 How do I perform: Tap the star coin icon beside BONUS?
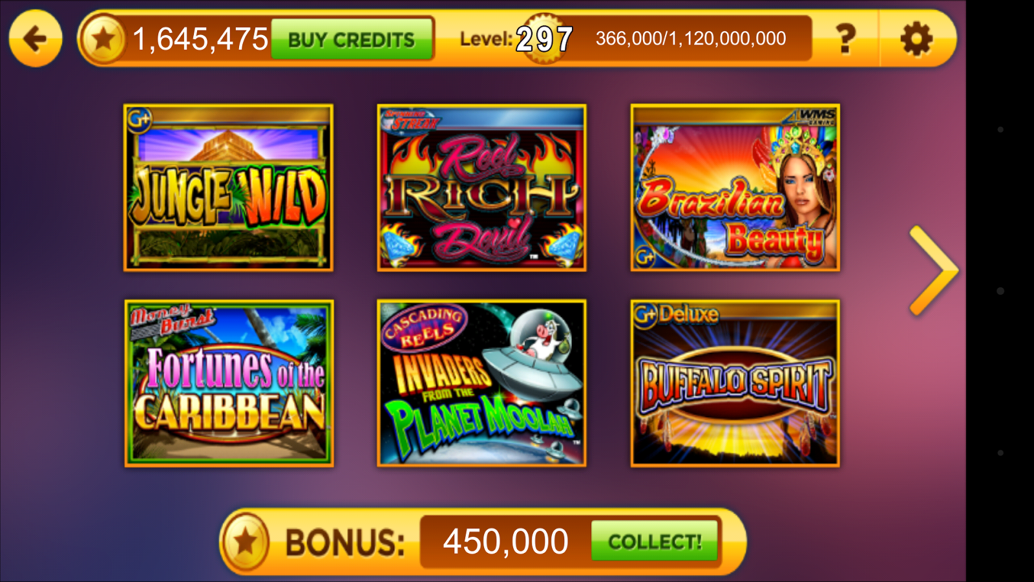(246, 542)
